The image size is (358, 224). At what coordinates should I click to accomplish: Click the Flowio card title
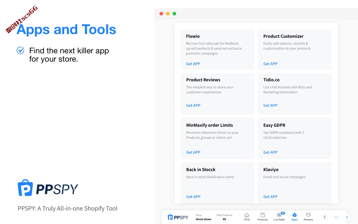point(193,36)
